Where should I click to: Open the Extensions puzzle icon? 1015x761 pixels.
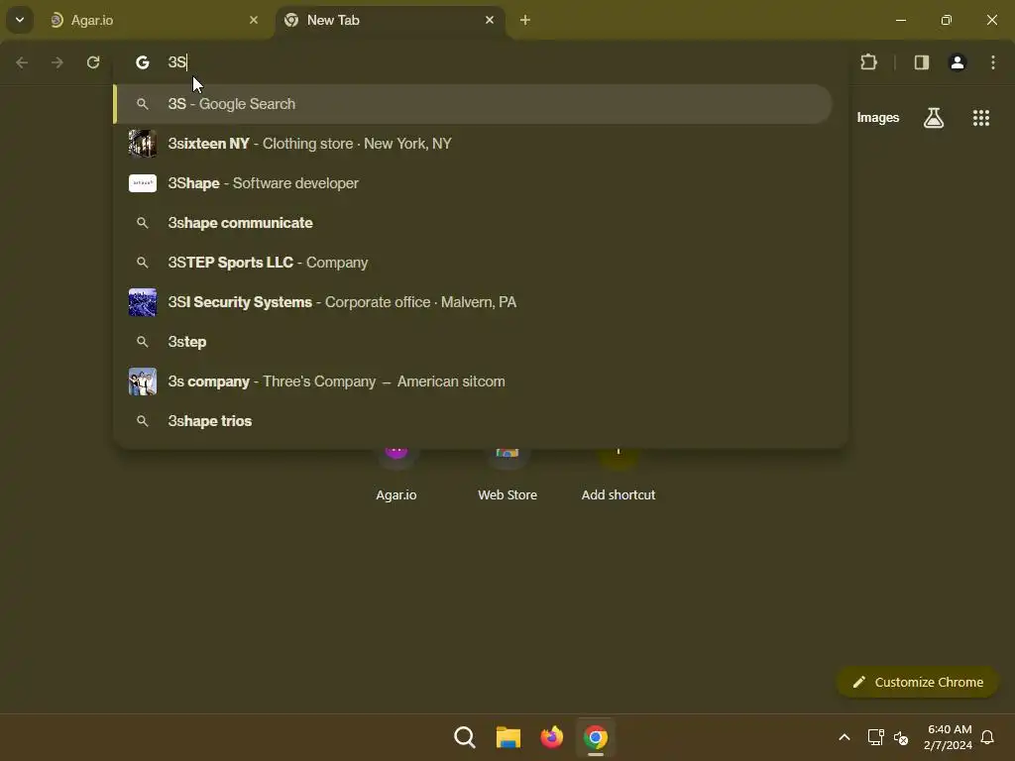pyautogui.click(x=868, y=62)
